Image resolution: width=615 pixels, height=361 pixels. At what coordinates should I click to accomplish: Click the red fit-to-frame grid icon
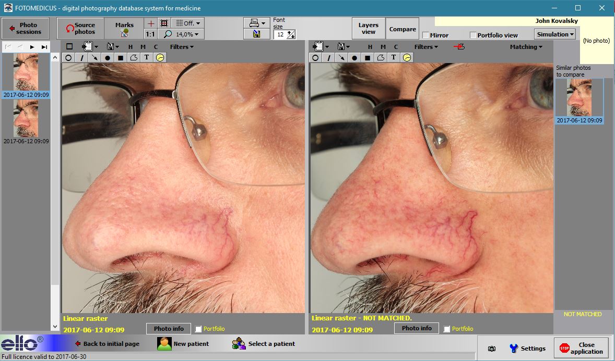pos(164,23)
